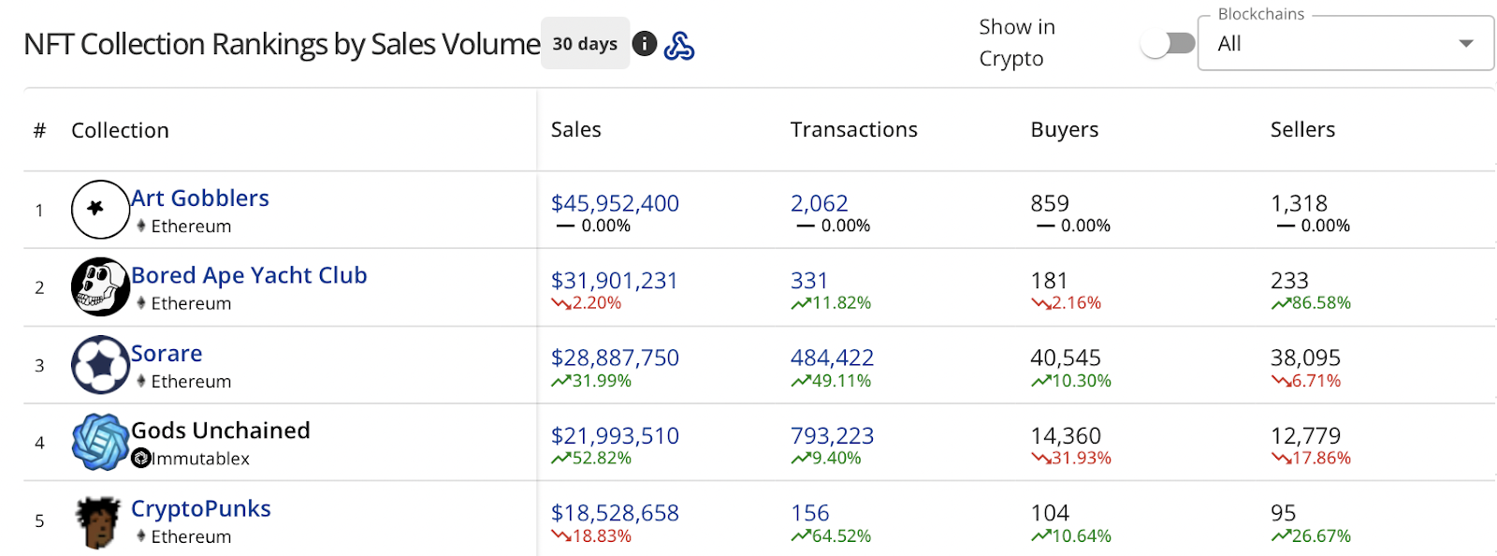Open the Sorare collection link
This screenshot has height=556, width=1497.
click(167, 354)
